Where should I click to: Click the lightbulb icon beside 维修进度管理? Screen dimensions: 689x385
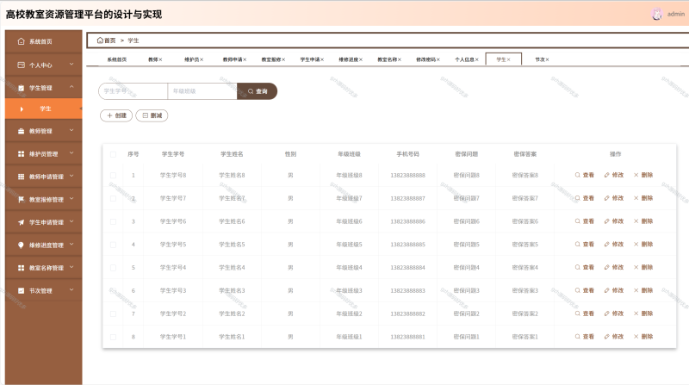tap(21, 245)
